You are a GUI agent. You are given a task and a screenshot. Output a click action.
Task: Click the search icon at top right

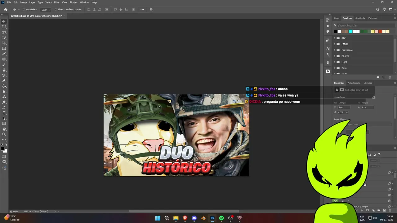[x=377, y=10]
